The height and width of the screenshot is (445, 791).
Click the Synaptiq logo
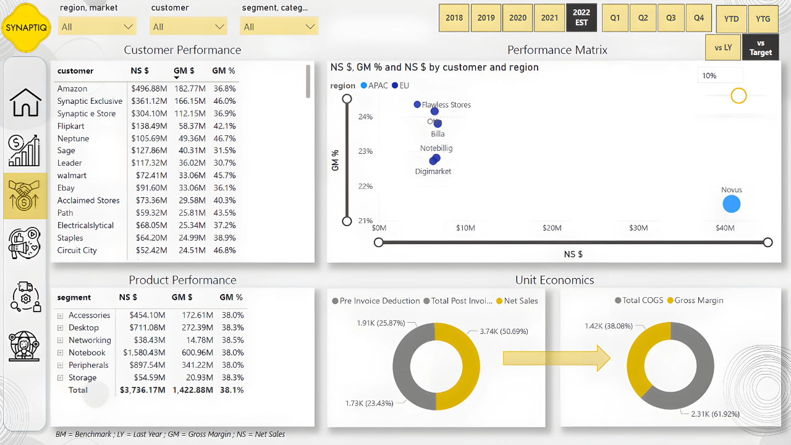(26, 27)
